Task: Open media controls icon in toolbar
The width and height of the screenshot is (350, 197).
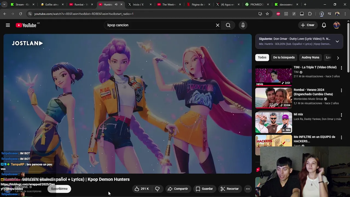Action: [329, 14]
